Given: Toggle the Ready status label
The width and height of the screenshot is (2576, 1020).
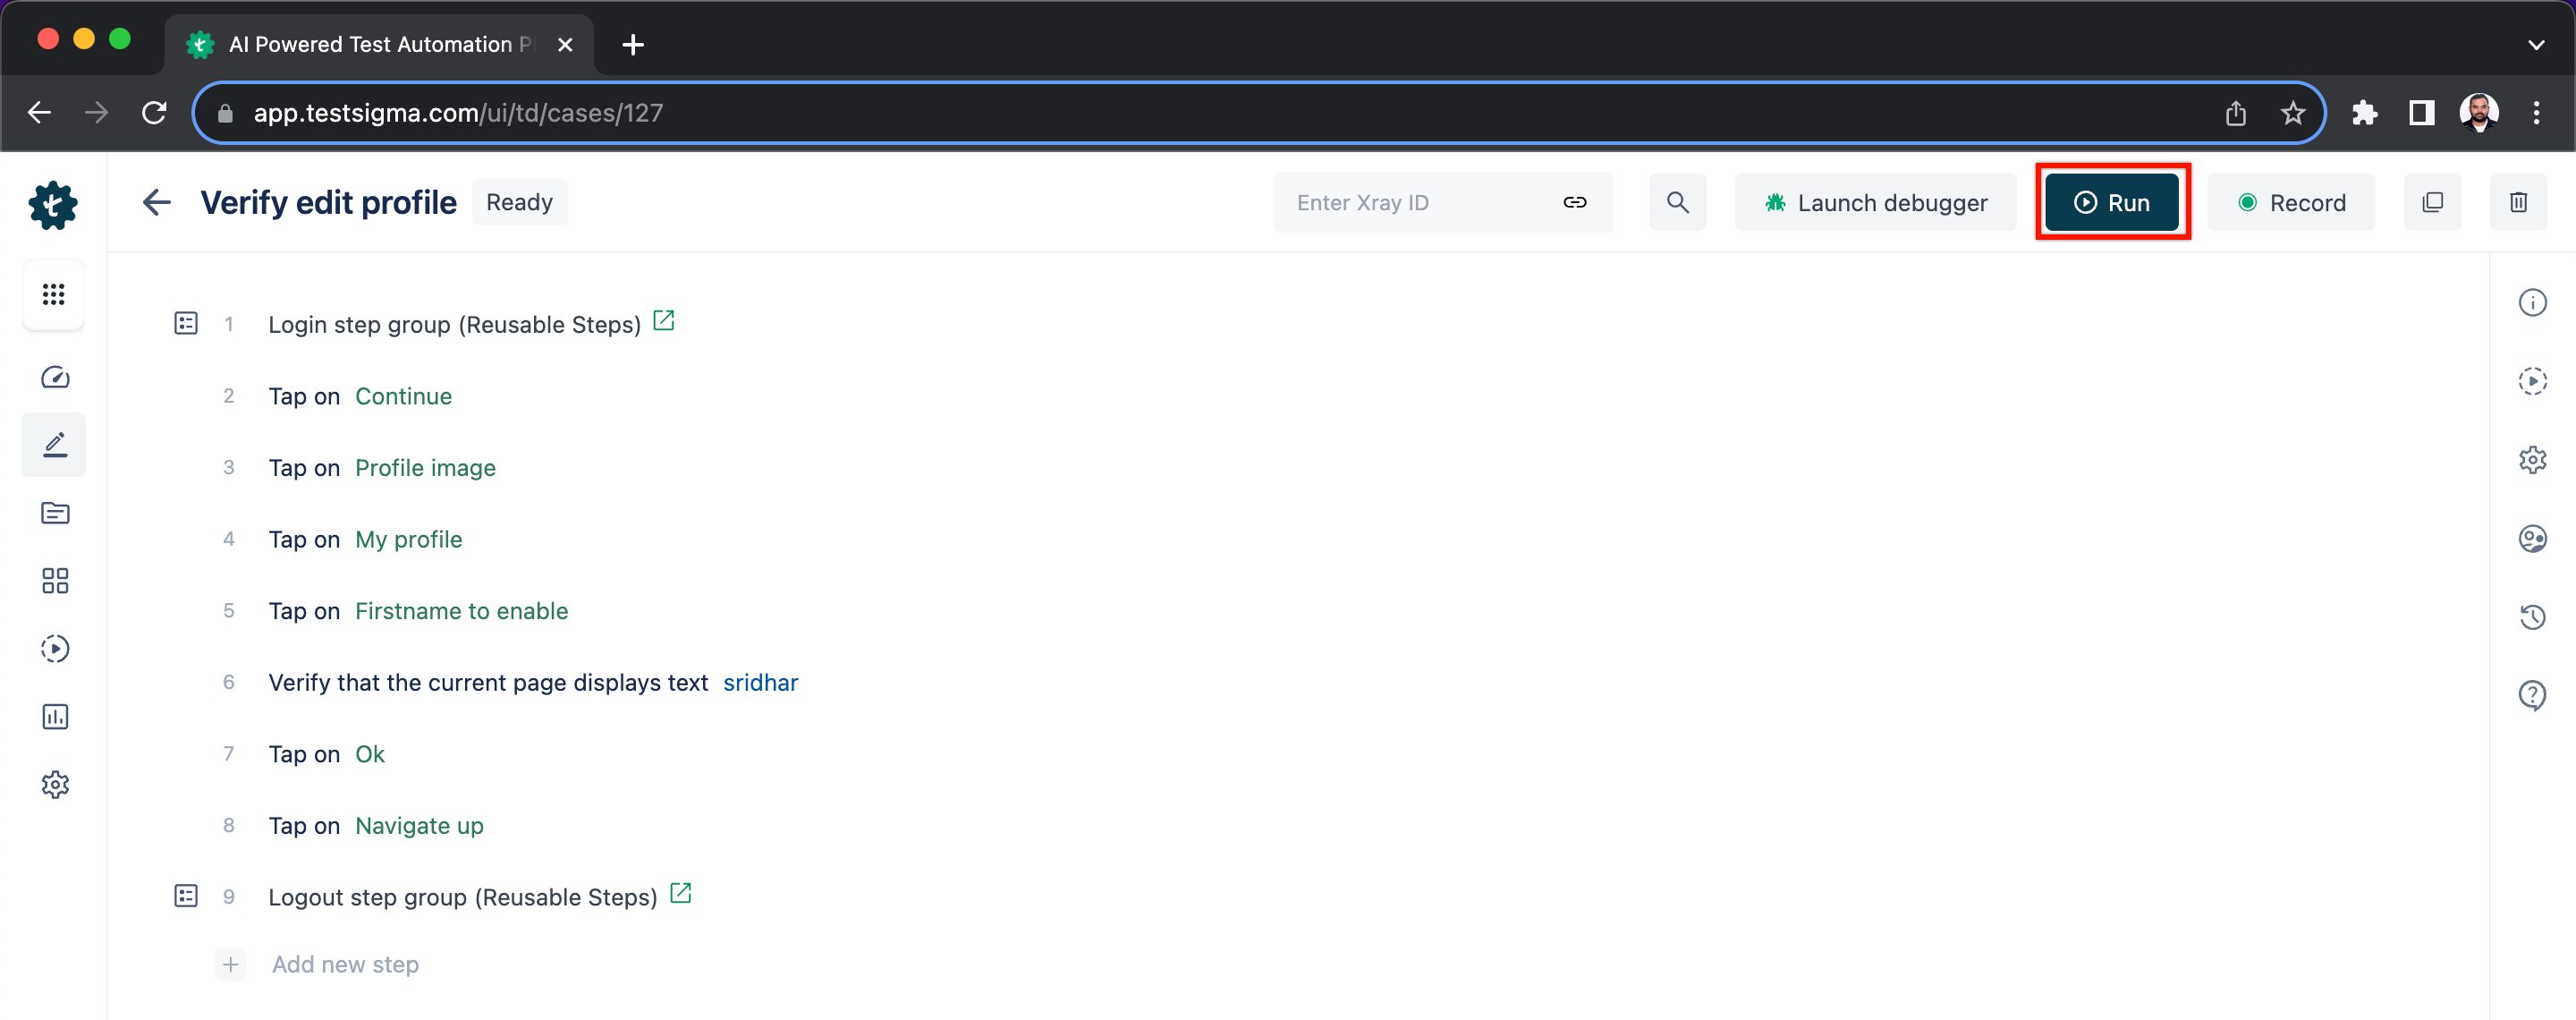Looking at the screenshot, I should [x=519, y=202].
